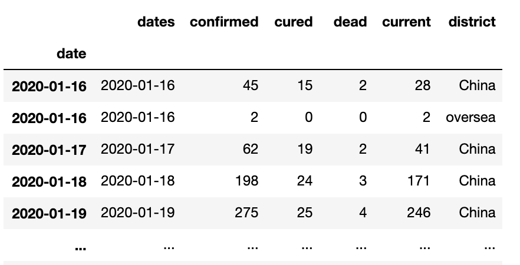
Task: Click the dates column header
Action: (x=156, y=22)
